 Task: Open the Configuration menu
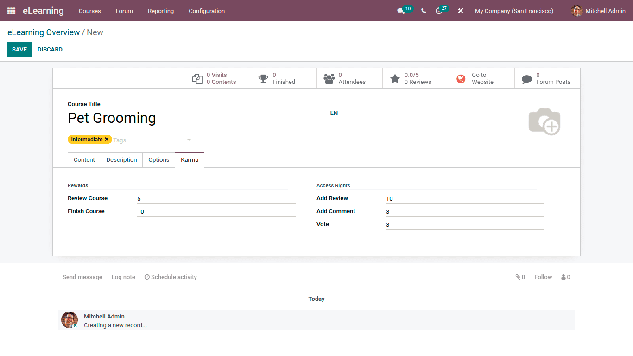206,11
